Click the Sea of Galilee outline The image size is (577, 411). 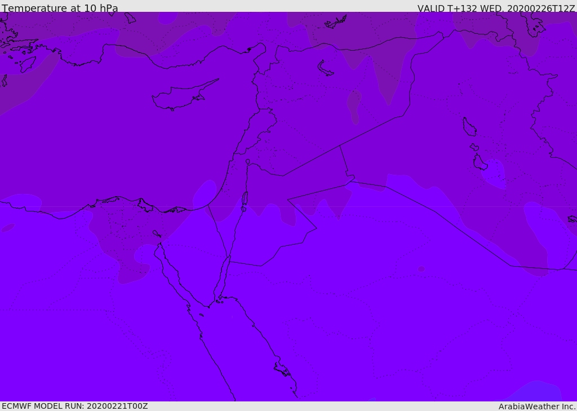pos(247,162)
